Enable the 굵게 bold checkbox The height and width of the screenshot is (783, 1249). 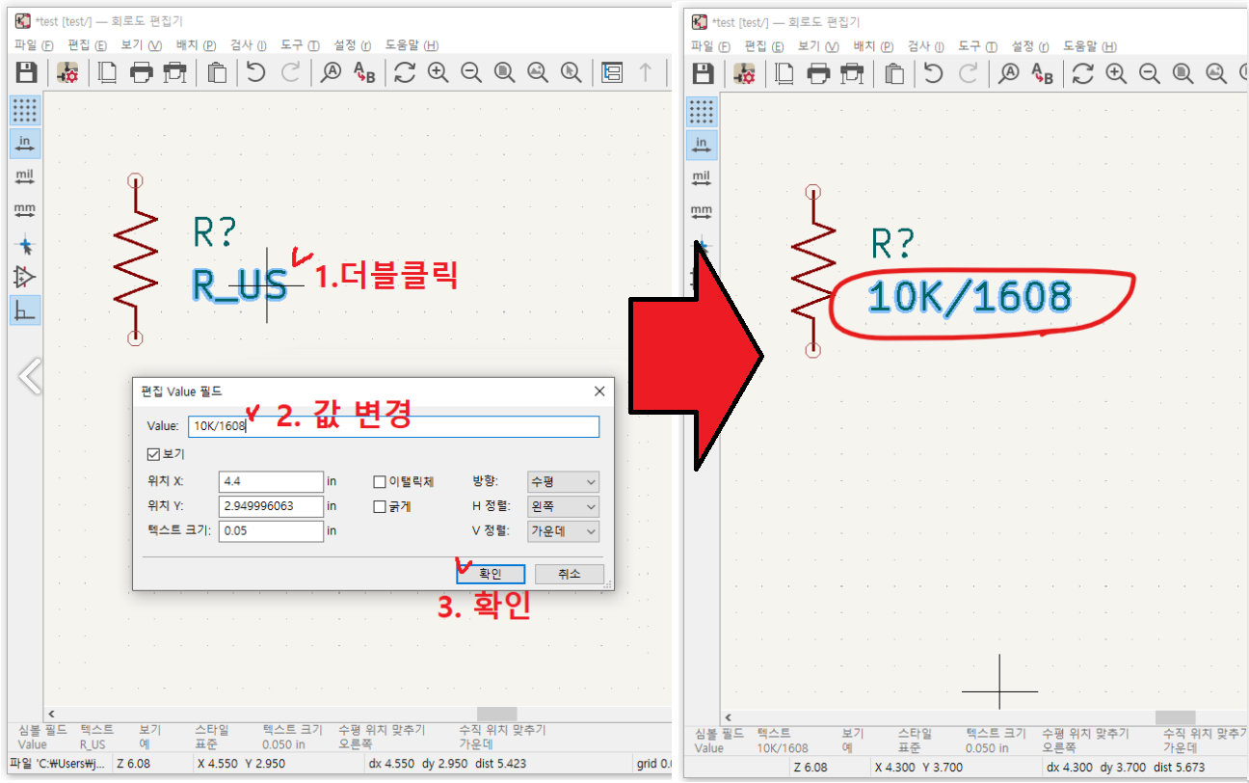tap(380, 506)
